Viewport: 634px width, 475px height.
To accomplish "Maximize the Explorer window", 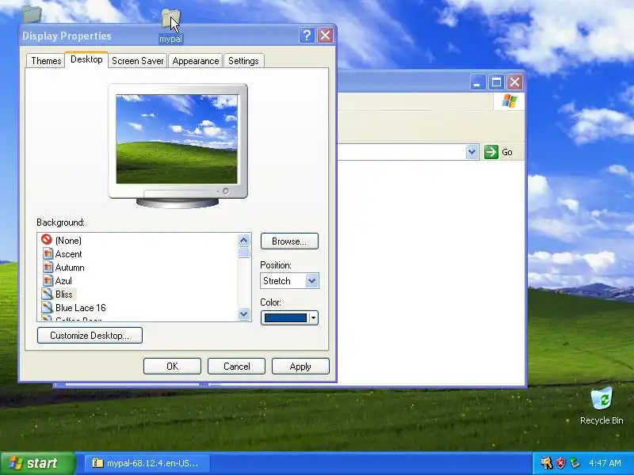I will click(496, 82).
